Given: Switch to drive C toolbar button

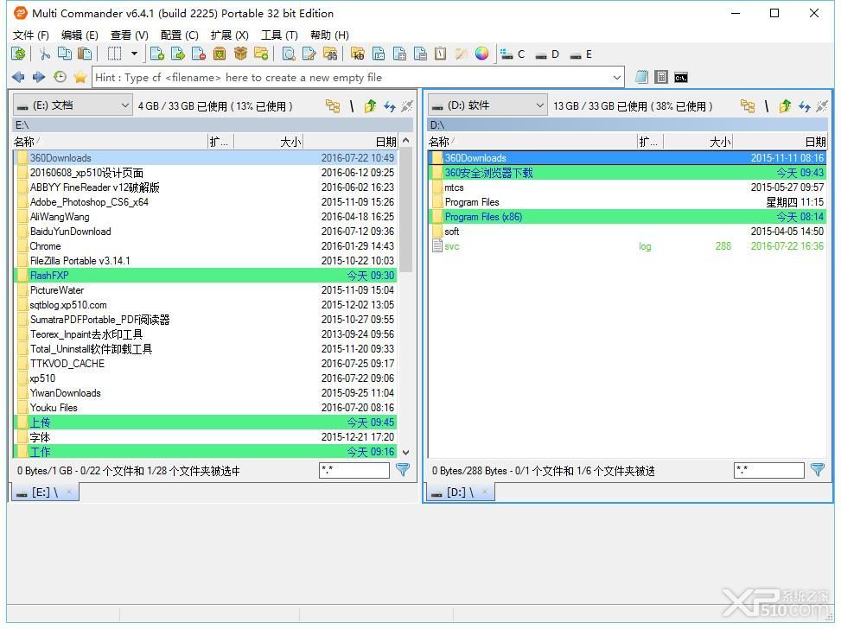Looking at the screenshot, I should 513,54.
